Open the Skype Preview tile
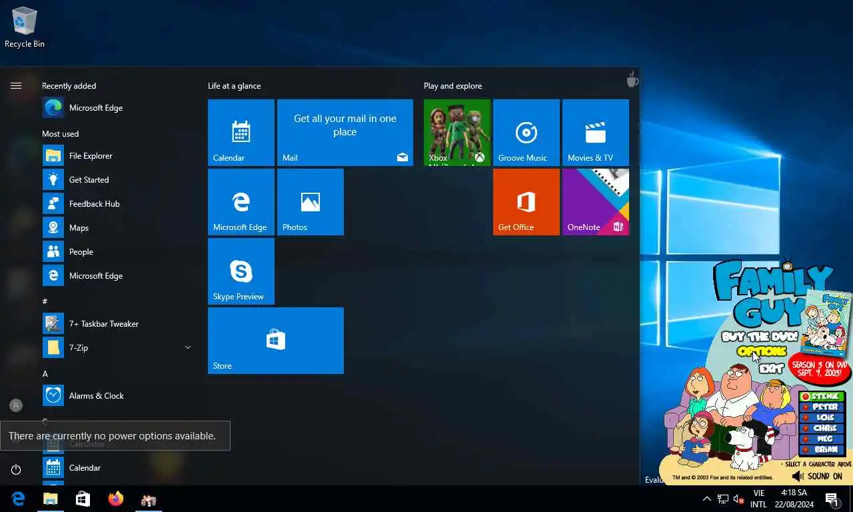 click(241, 271)
